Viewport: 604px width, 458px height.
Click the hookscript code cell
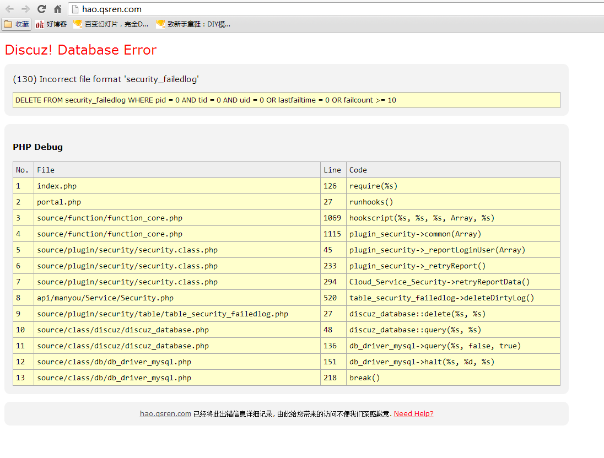tap(453, 218)
